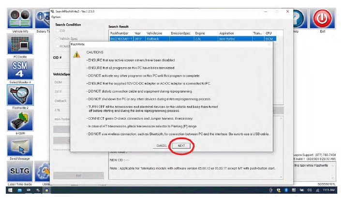Open the 2.5L engine dropdown

click(61, 110)
